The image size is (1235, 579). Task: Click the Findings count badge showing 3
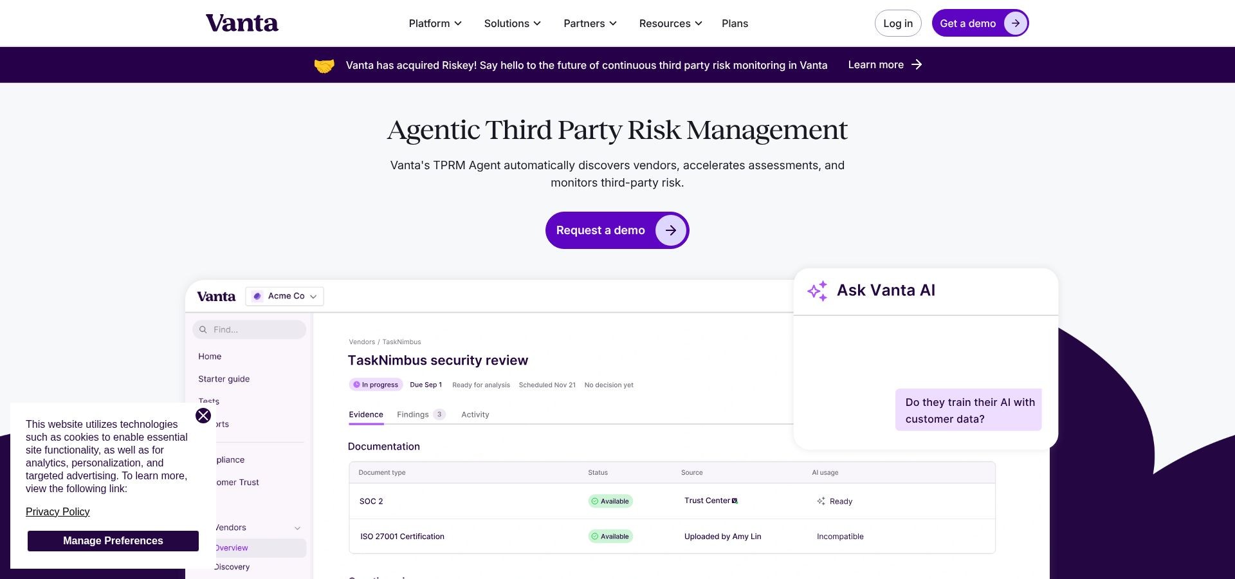coord(439,414)
